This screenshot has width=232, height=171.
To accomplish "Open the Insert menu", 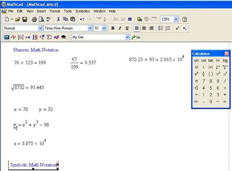I will 41,11.
